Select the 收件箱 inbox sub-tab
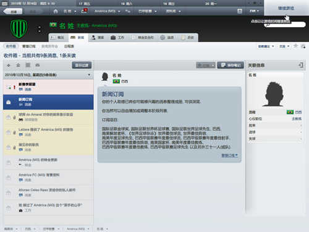This screenshot has height=232, width=309. pos(11,46)
